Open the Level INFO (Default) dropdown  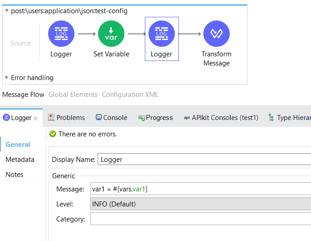[201, 204]
